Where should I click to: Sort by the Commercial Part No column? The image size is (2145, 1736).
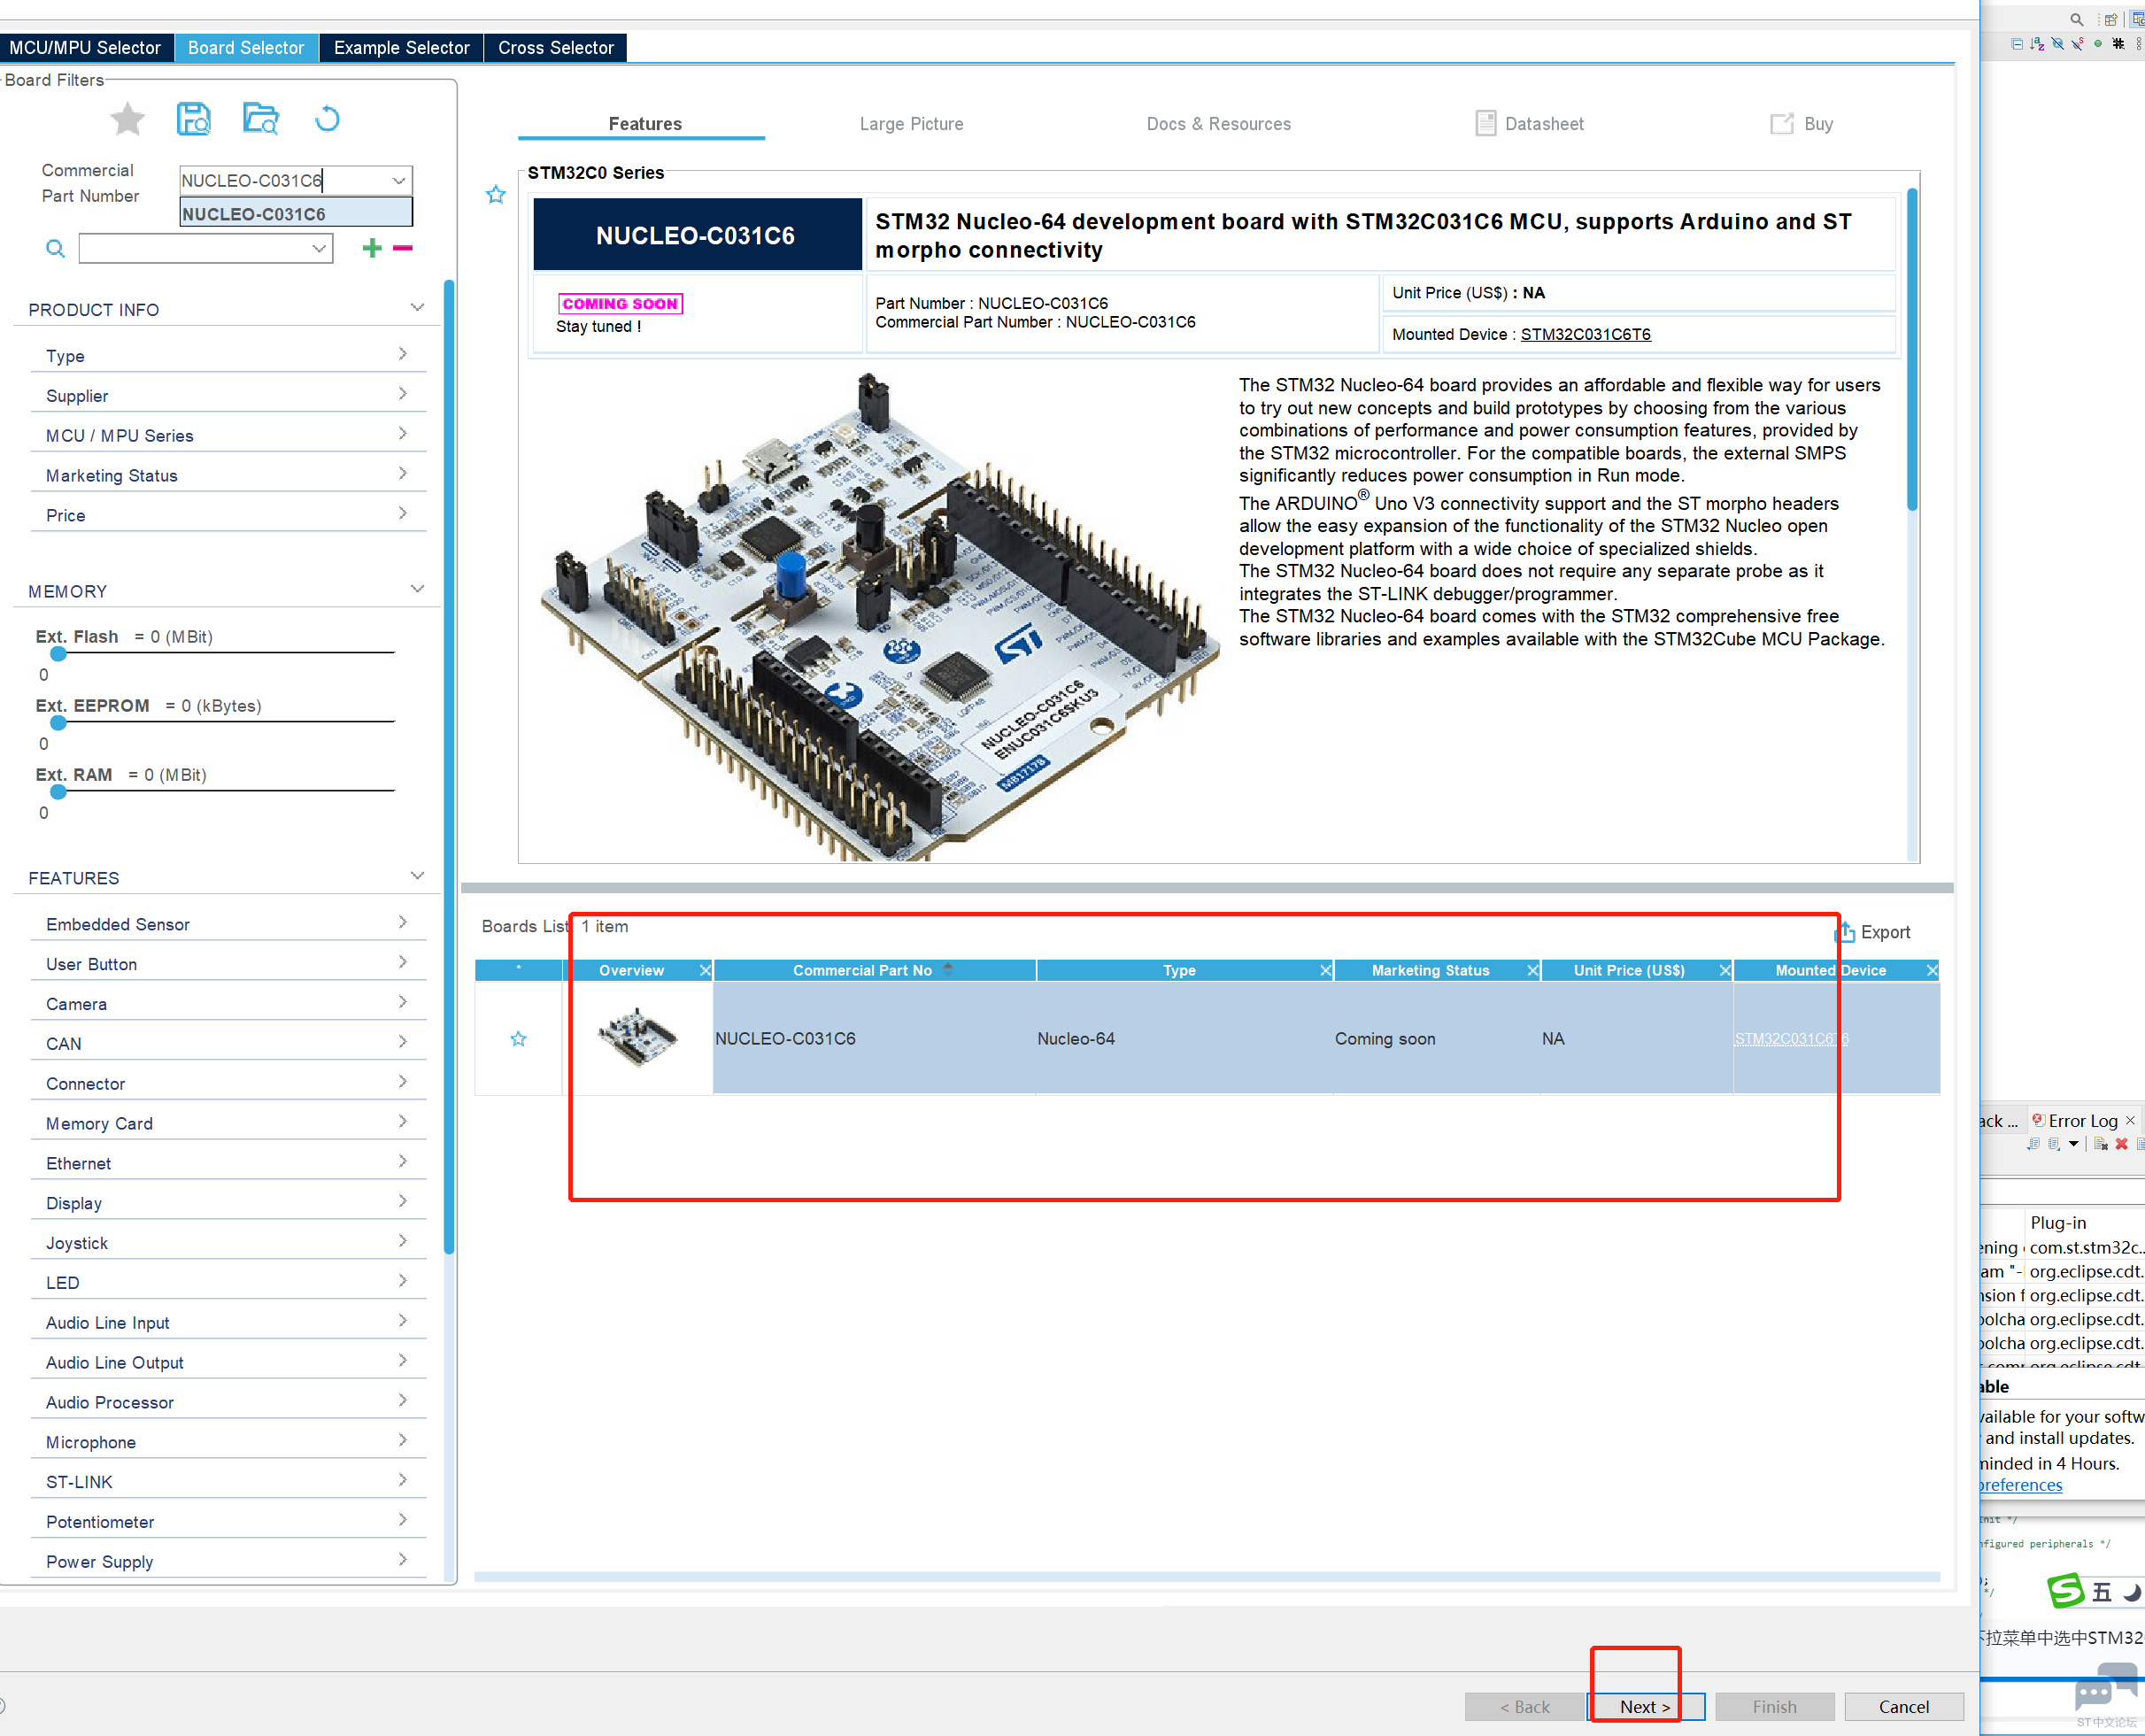pos(874,970)
